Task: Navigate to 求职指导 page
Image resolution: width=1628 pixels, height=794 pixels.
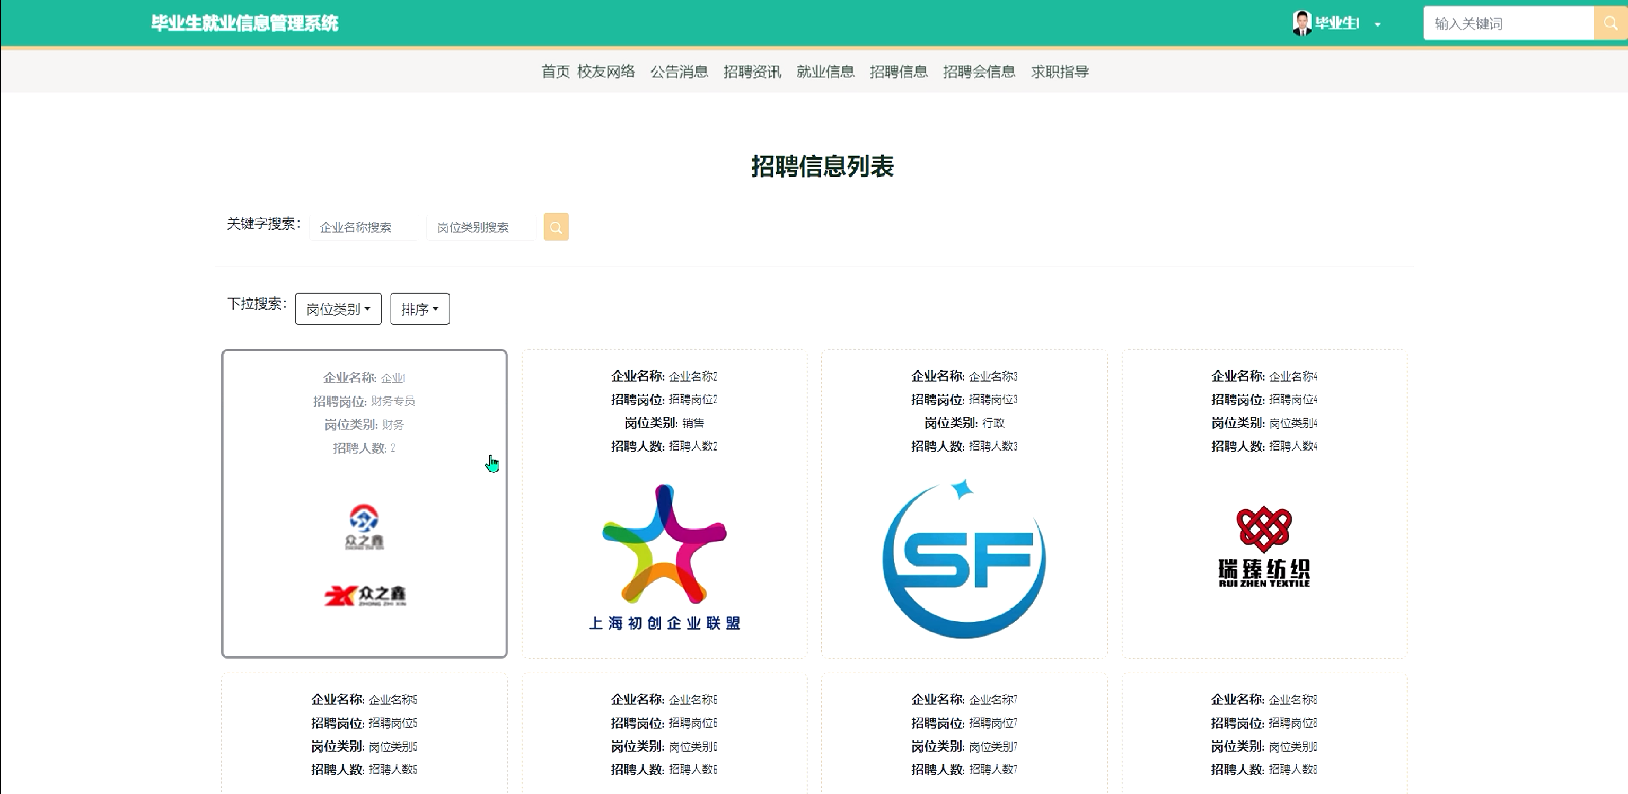Action: pyautogui.click(x=1059, y=72)
